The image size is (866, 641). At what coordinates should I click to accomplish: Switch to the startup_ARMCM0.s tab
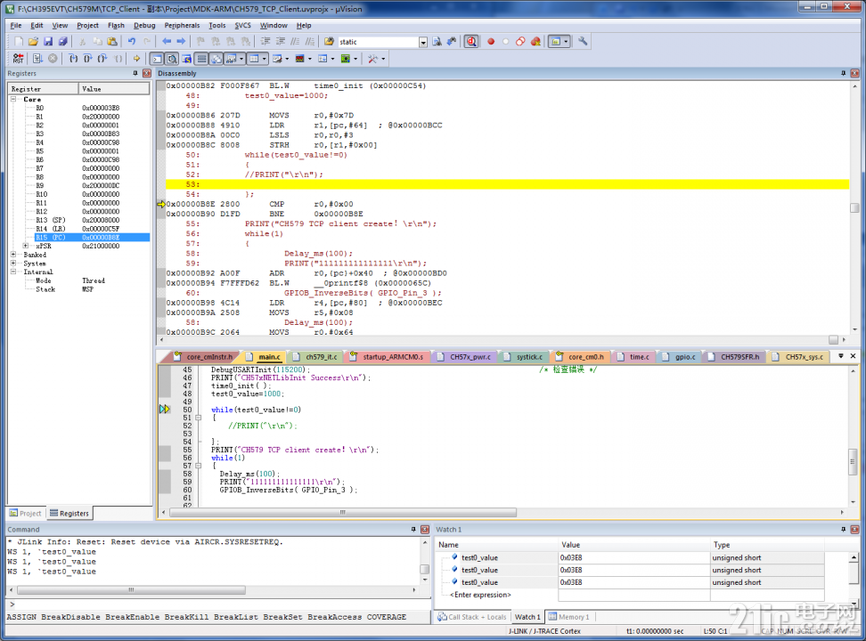pos(387,357)
